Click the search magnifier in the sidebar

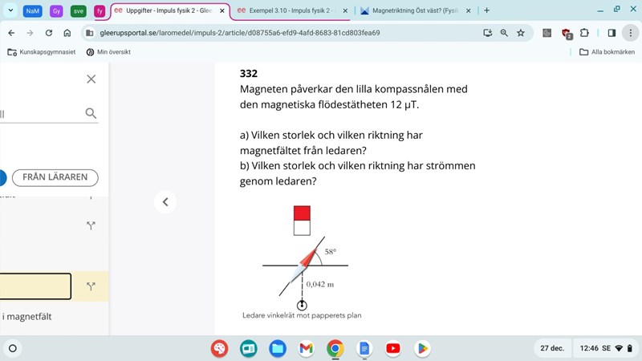[x=91, y=114]
